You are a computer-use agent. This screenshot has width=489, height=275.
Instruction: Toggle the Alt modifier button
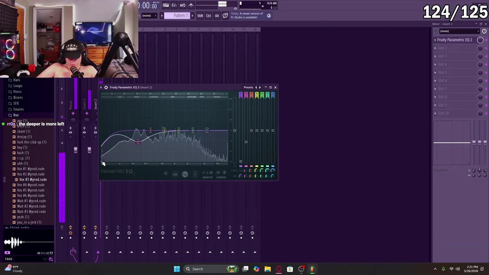(x=217, y=16)
